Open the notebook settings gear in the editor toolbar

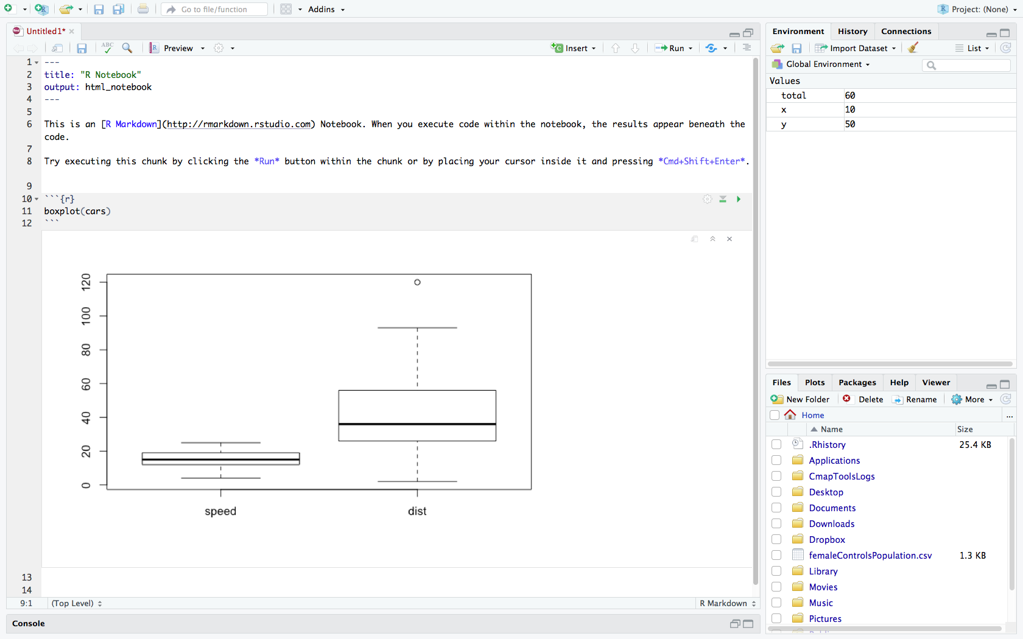coord(219,48)
